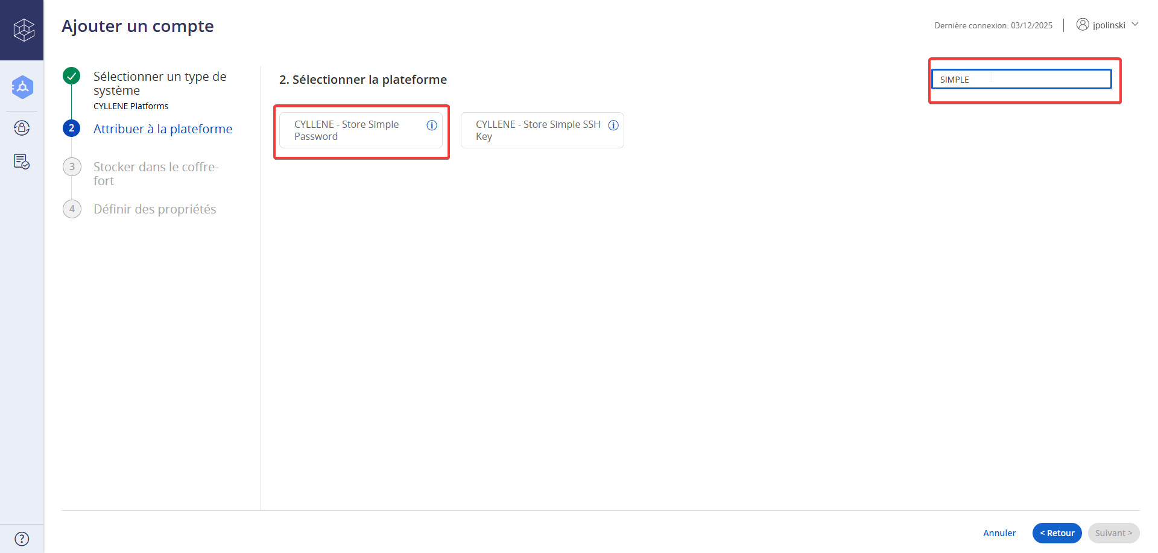Go to completed step Sélectionner un type de système

pyautogui.click(x=159, y=83)
